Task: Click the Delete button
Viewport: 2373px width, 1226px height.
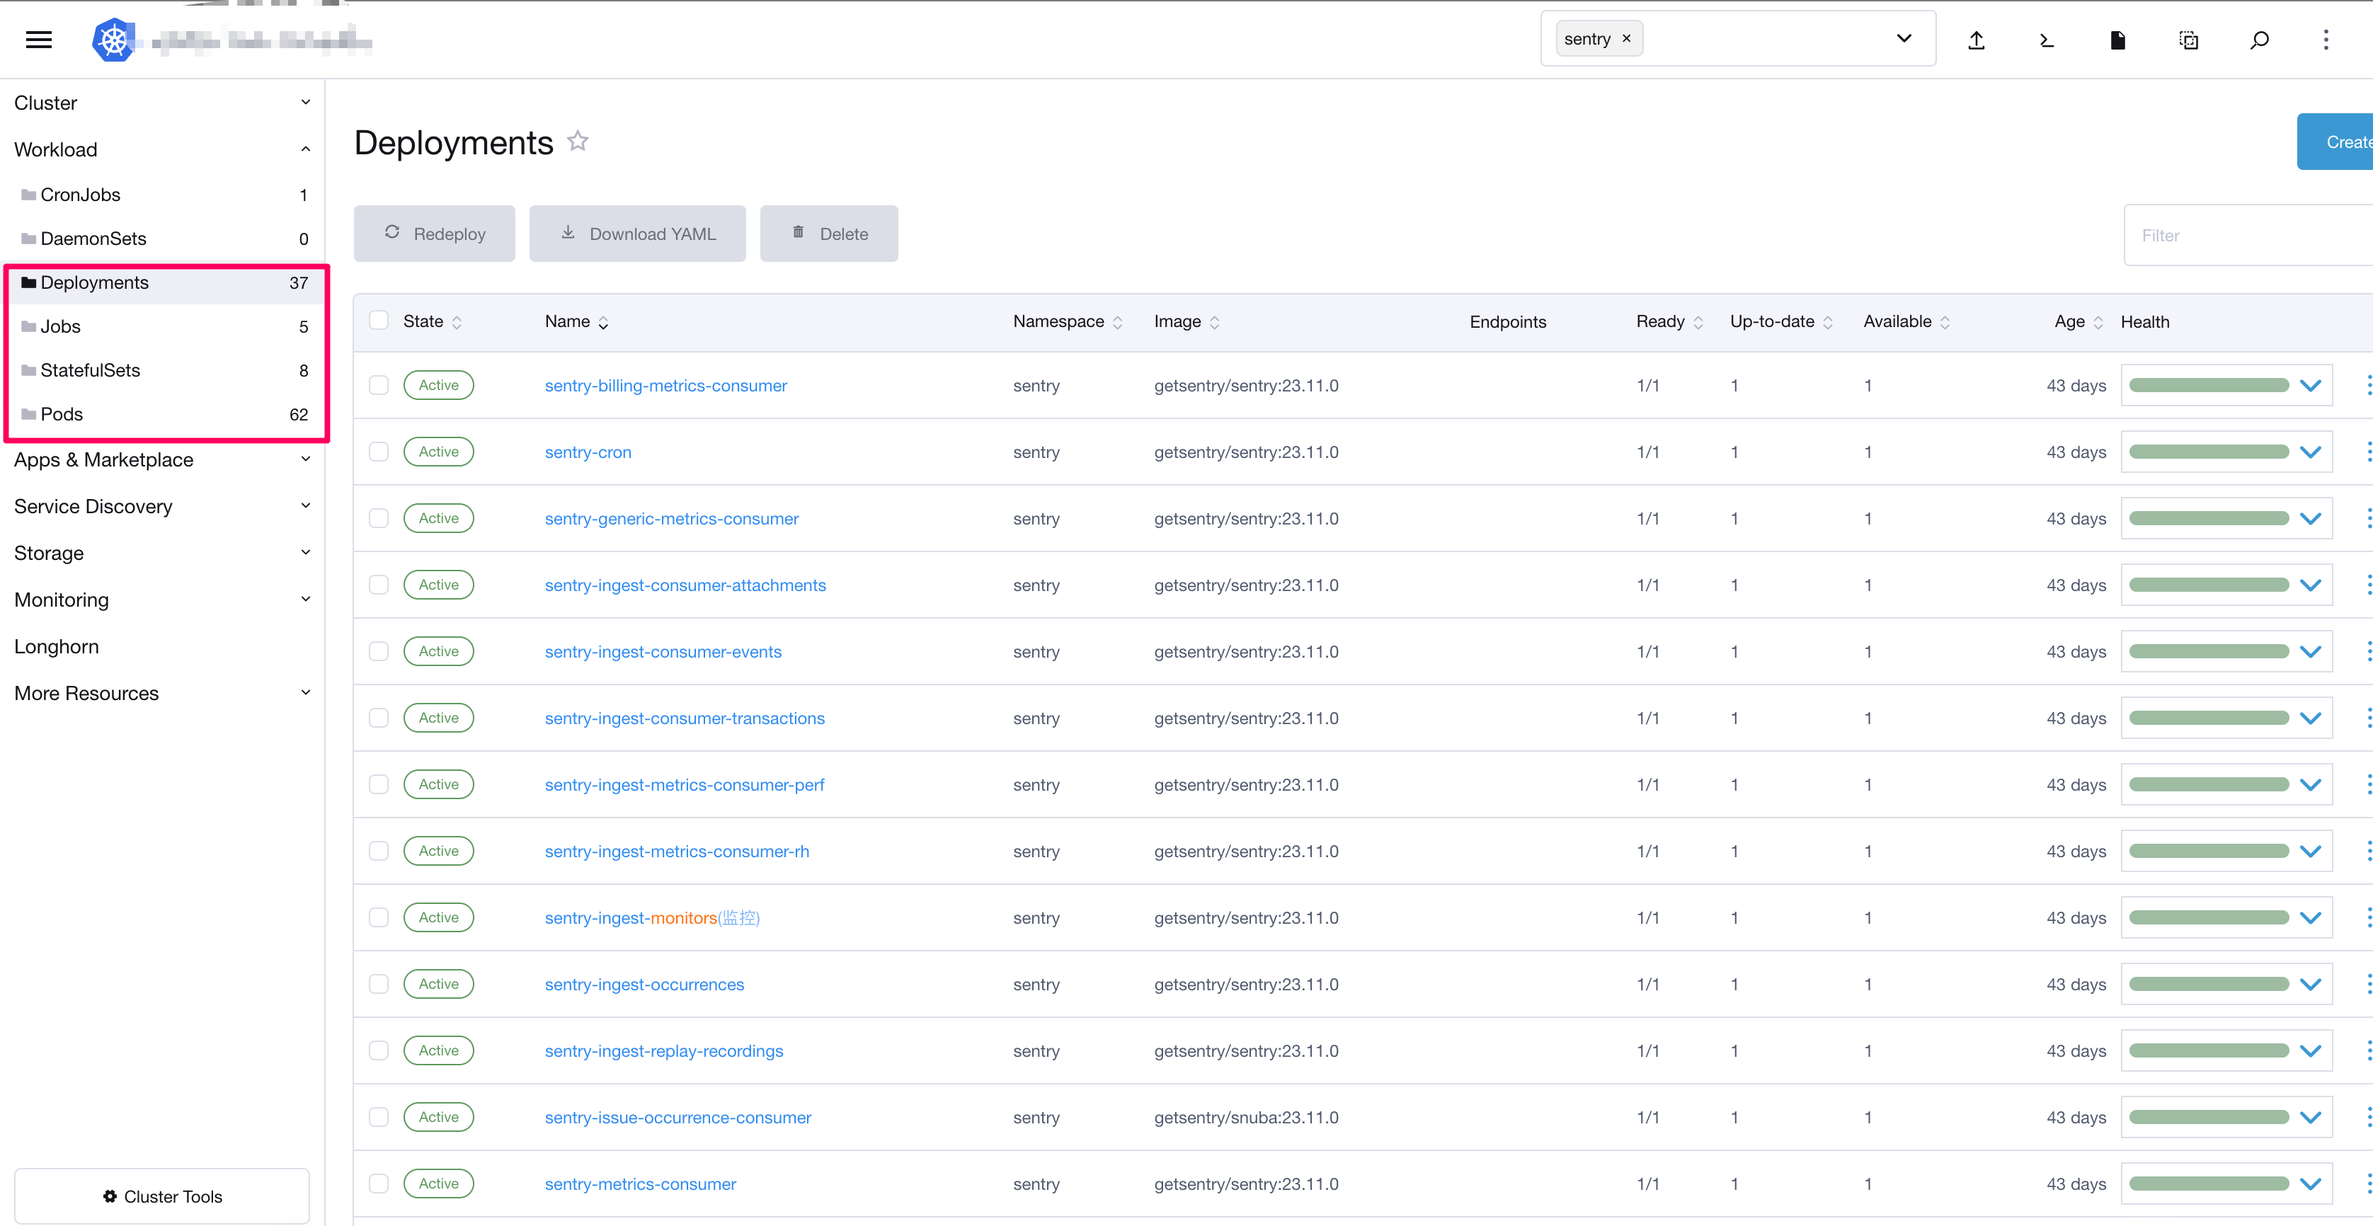Action: 829,234
